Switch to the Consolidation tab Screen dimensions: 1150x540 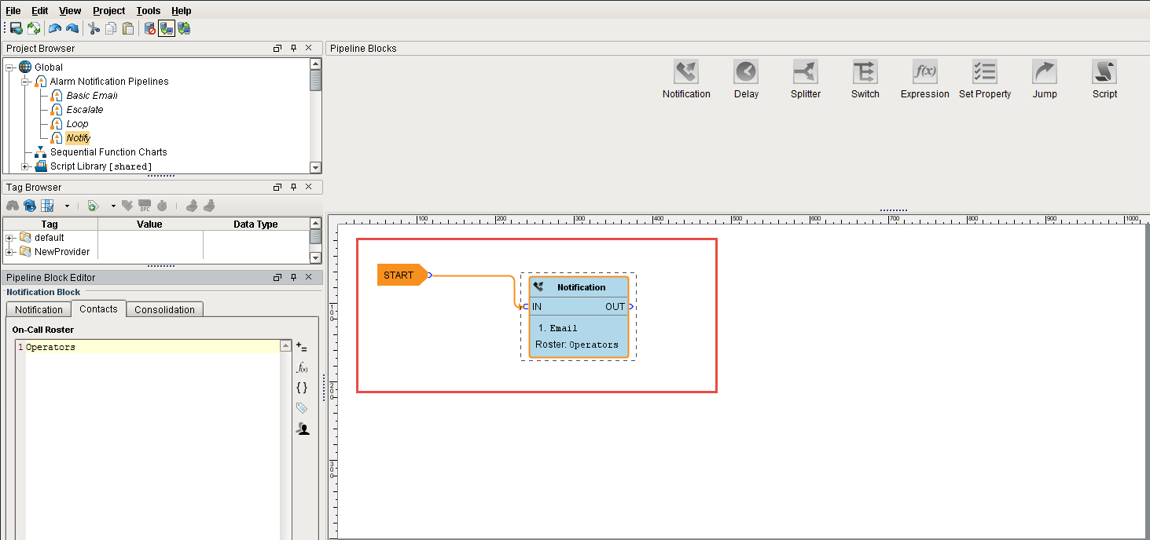(x=164, y=309)
